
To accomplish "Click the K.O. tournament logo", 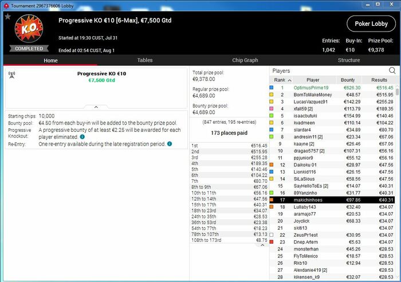I will 29,29.
